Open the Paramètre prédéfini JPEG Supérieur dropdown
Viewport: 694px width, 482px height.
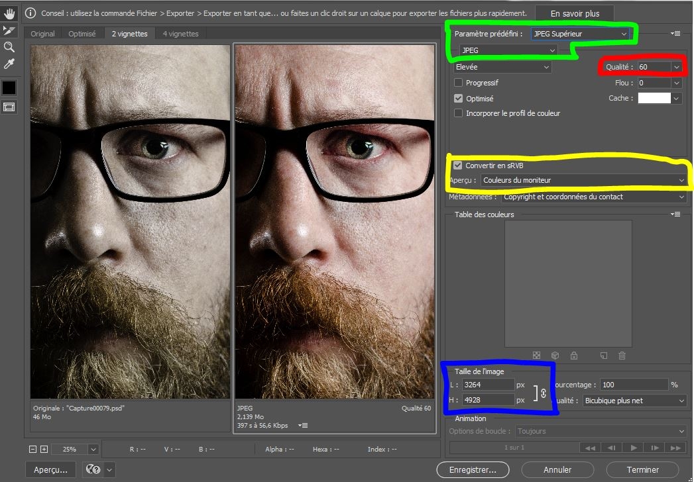click(x=580, y=34)
